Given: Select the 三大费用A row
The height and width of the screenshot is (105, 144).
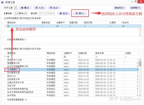Looking at the screenshot, I should click(72, 70).
